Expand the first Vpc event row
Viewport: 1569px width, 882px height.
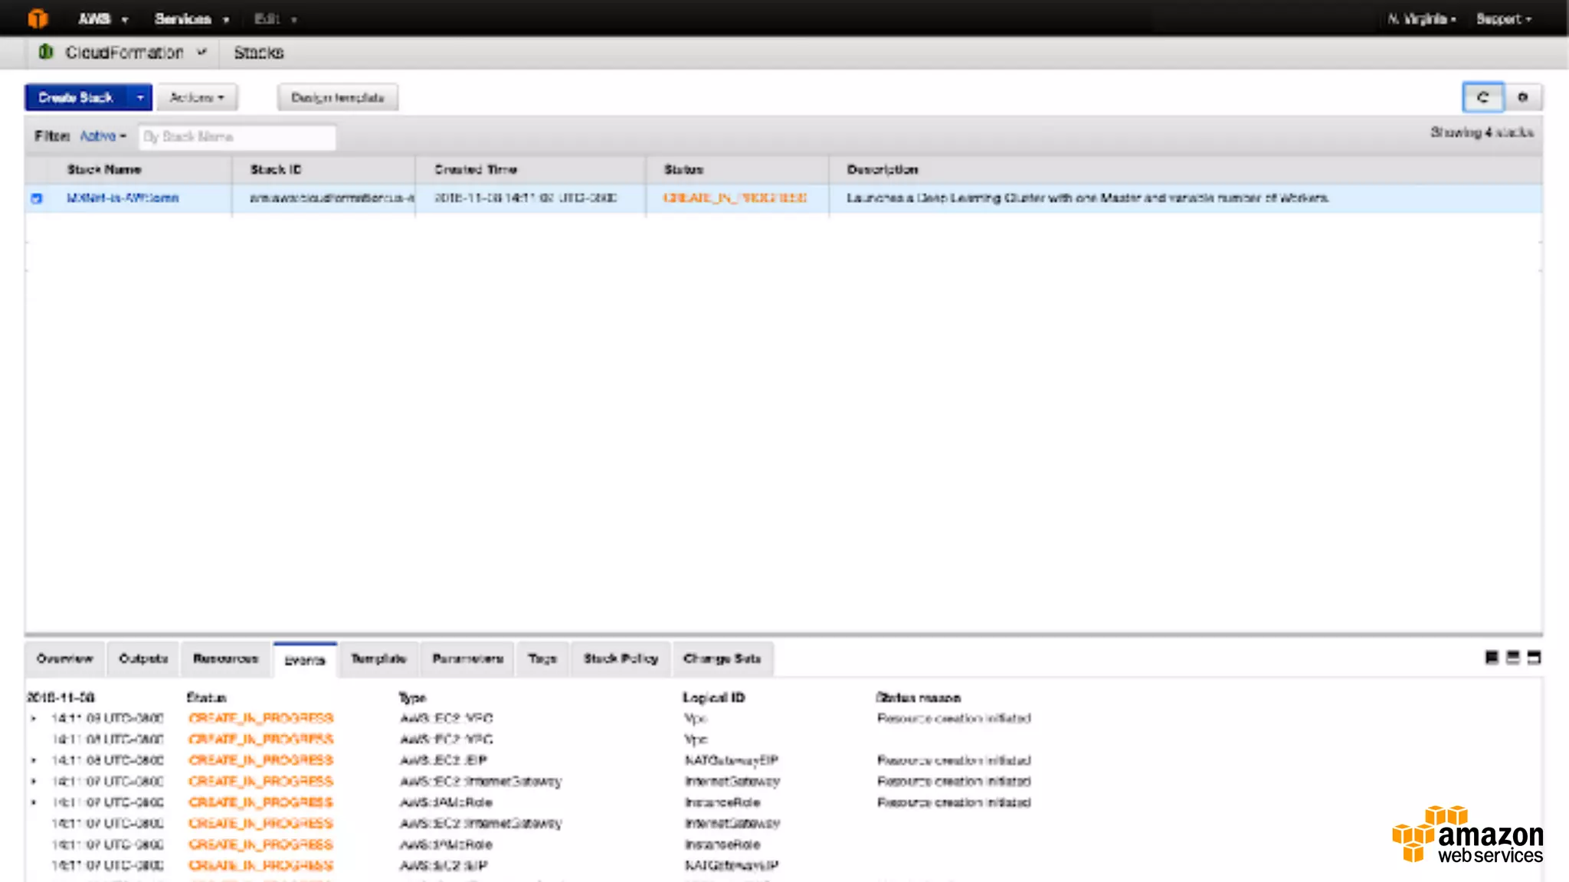point(34,718)
